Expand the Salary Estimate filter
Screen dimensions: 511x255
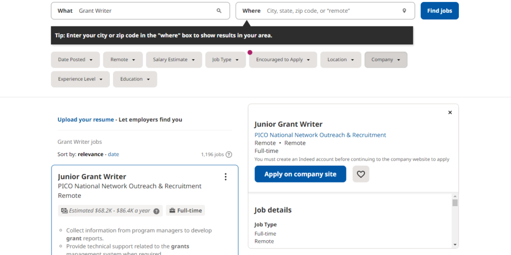174,60
